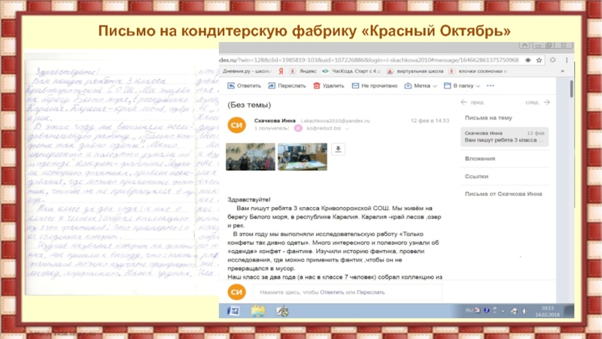Open the ЧасКода bookmark

(x=351, y=71)
